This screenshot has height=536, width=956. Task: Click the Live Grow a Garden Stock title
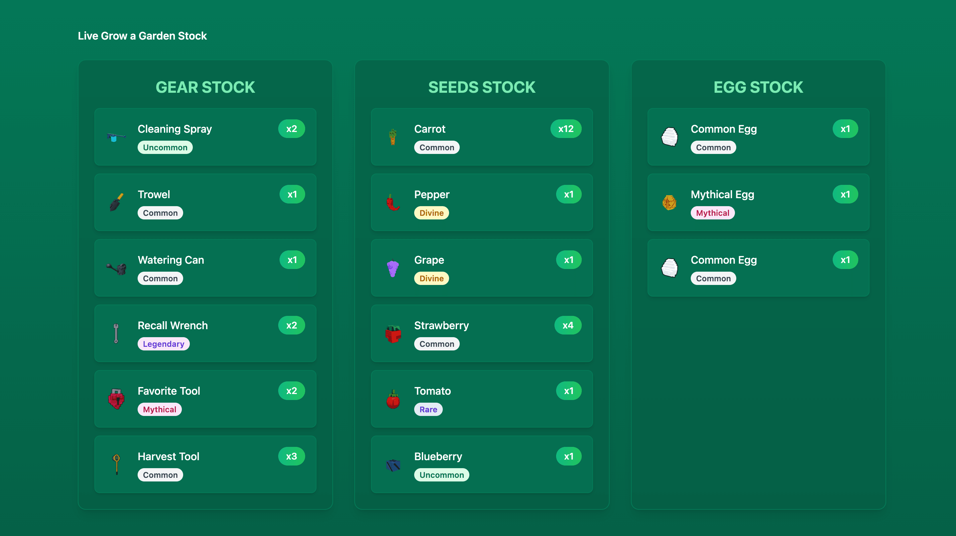[142, 36]
